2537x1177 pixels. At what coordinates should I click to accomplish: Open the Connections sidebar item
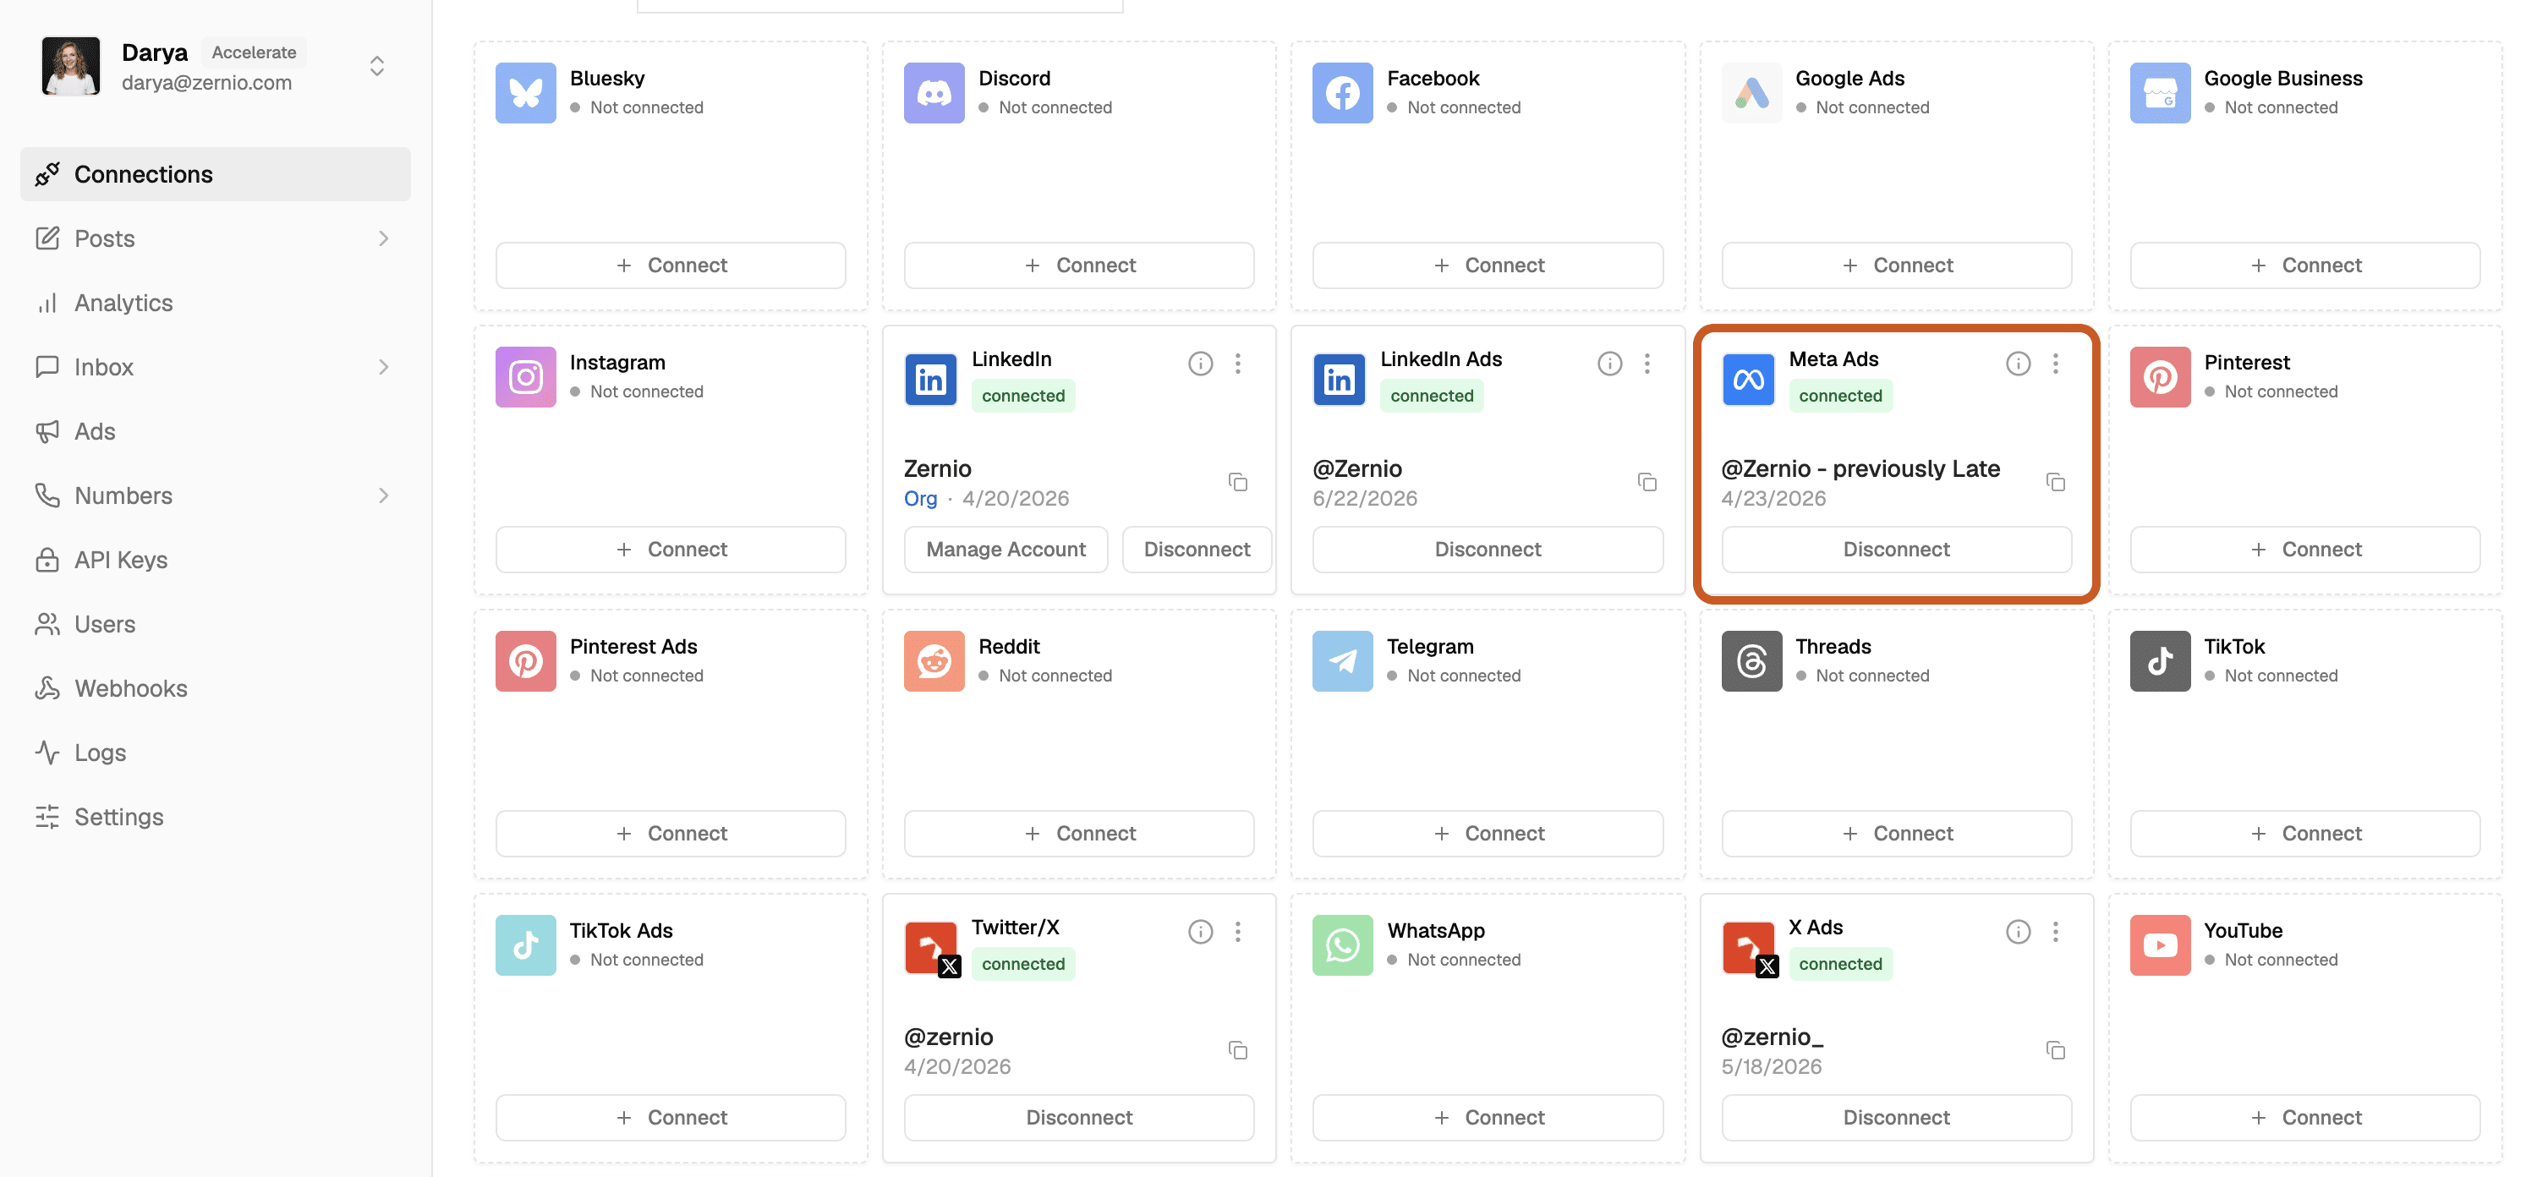coord(215,174)
